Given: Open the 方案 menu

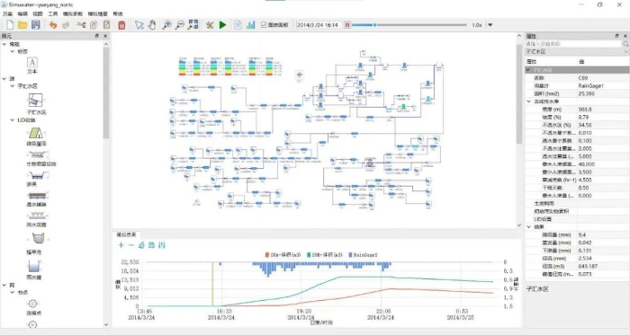Looking at the screenshot, I should pos(7,13).
